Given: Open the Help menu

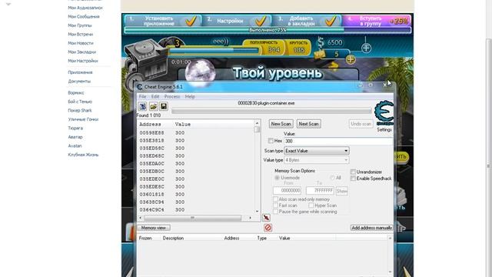Looking at the screenshot, I should pyautogui.click(x=190, y=96).
